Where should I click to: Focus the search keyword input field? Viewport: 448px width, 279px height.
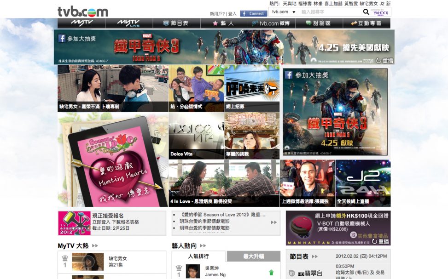click(x=330, y=12)
